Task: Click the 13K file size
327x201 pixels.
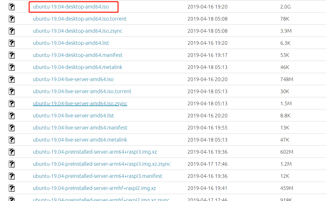Action: coord(285,128)
